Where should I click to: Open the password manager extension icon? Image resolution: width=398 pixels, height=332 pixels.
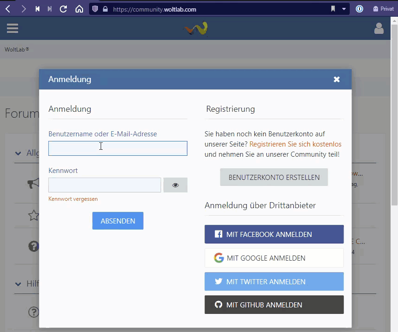359,9
